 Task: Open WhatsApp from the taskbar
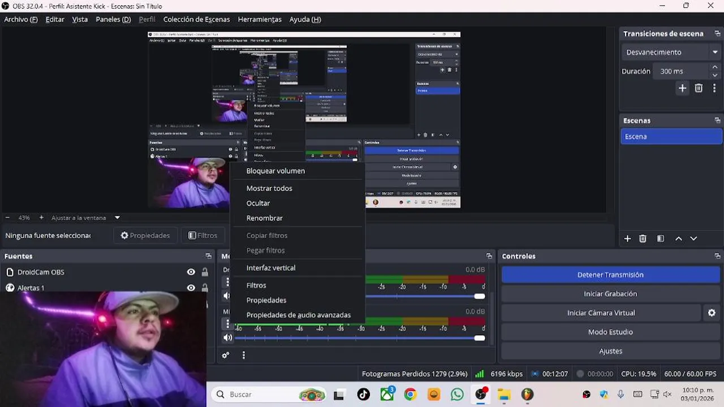[x=457, y=395]
